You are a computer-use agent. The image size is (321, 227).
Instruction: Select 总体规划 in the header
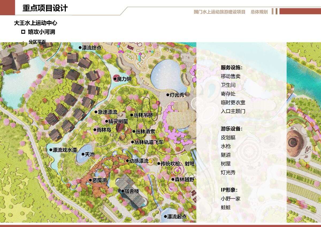coord(259,12)
